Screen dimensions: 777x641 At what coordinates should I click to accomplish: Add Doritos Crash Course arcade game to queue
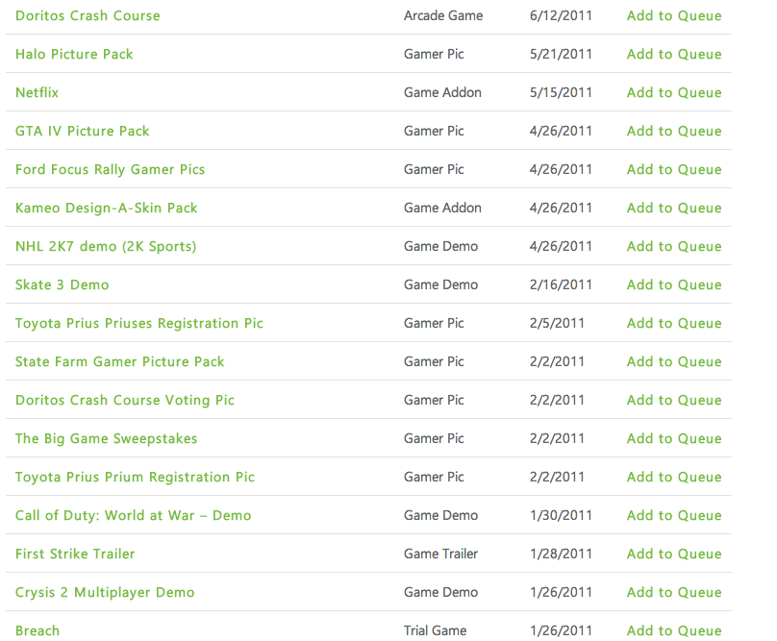674,15
